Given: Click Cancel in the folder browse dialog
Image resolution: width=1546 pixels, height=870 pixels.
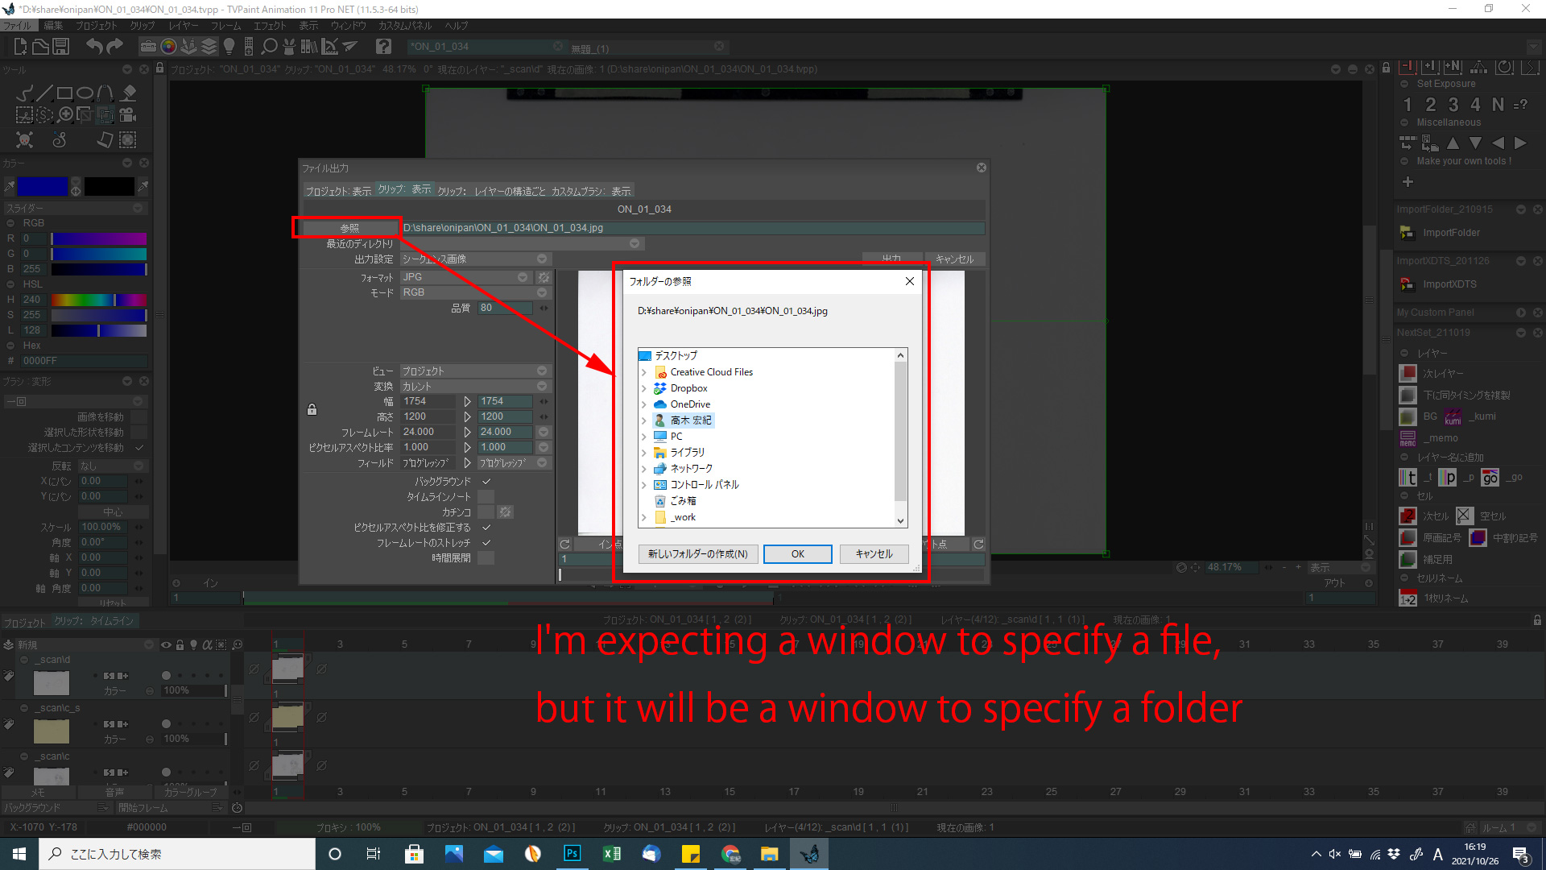Looking at the screenshot, I should 874,554.
